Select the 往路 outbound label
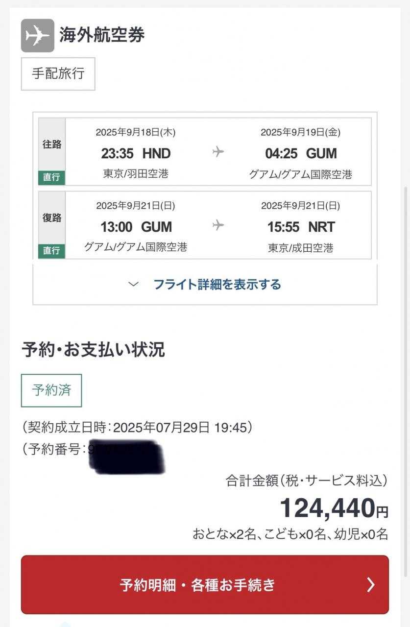410x627 pixels. click(51, 145)
